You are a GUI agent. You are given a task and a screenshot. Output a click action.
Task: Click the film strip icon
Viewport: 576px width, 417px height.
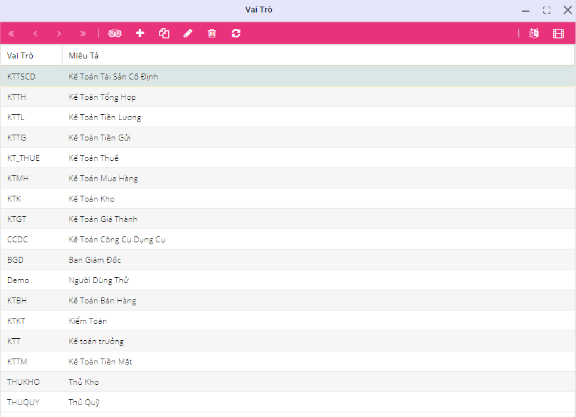(x=558, y=33)
